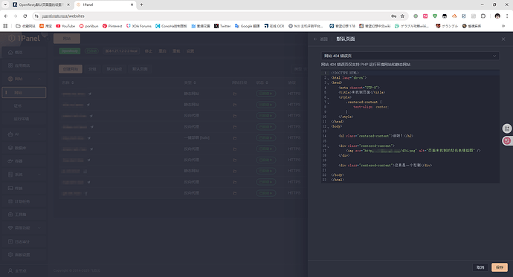Open the Pinterest bookmark
The image size is (513, 277).
point(112,26)
